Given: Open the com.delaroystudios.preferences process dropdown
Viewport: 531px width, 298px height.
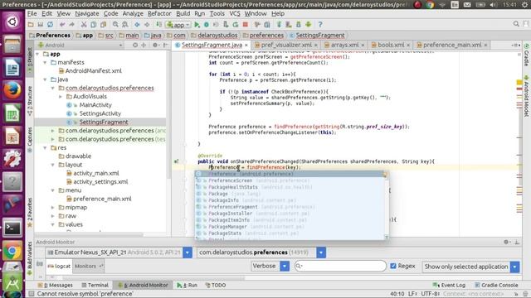Looking at the screenshot, I should [321, 252].
